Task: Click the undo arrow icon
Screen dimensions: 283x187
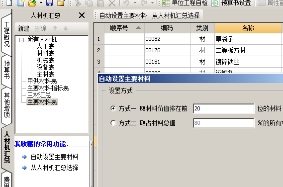Action: pyautogui.click(x=126, y=2)
